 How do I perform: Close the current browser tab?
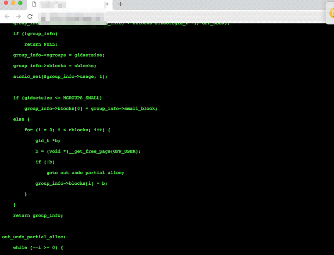(107, 4)
